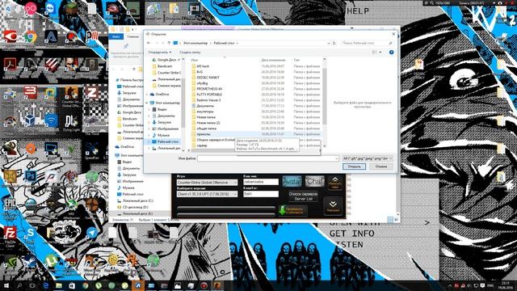The height and width of the screenshot is (291, 517).
Task: Open taskbar search magnifier
Action: click(19, 285)
